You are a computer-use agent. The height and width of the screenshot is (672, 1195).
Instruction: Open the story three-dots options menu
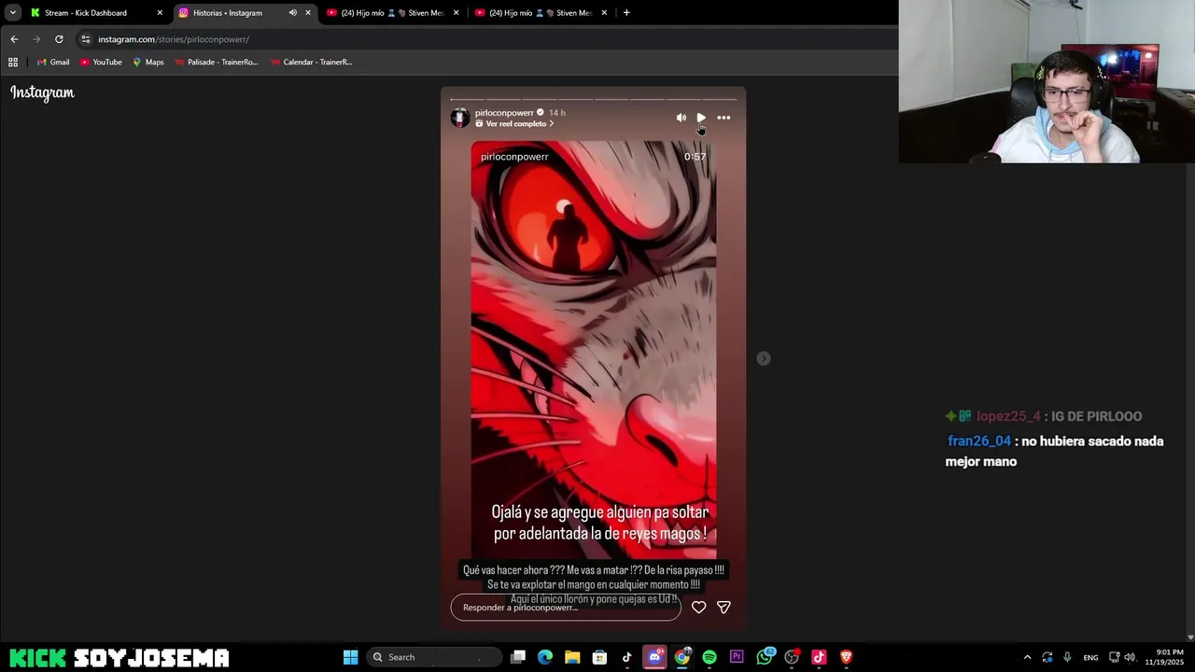724,118
